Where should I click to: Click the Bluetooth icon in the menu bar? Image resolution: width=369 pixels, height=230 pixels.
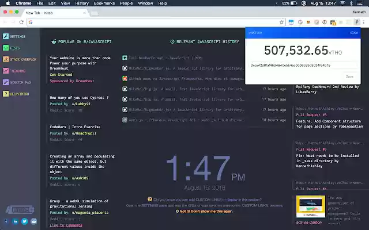point(351,3)
